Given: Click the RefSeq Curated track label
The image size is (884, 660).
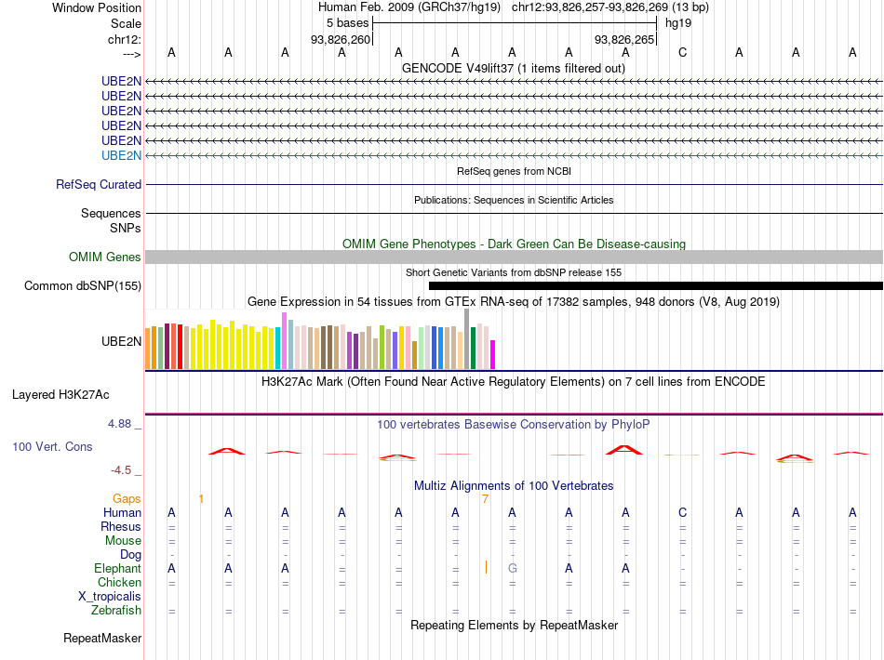Looking at the screenshot, I should [x=99, y=184].
